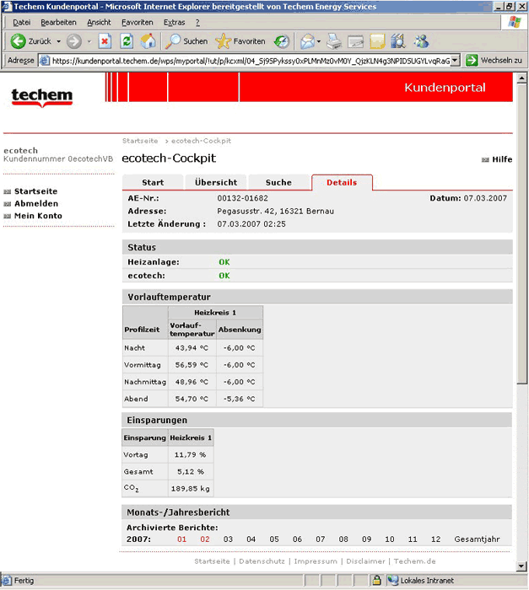This screenshot has height=590, width=529.
Task: Click the Startseite breadcrumb link
Action: (x=140, y=141)
